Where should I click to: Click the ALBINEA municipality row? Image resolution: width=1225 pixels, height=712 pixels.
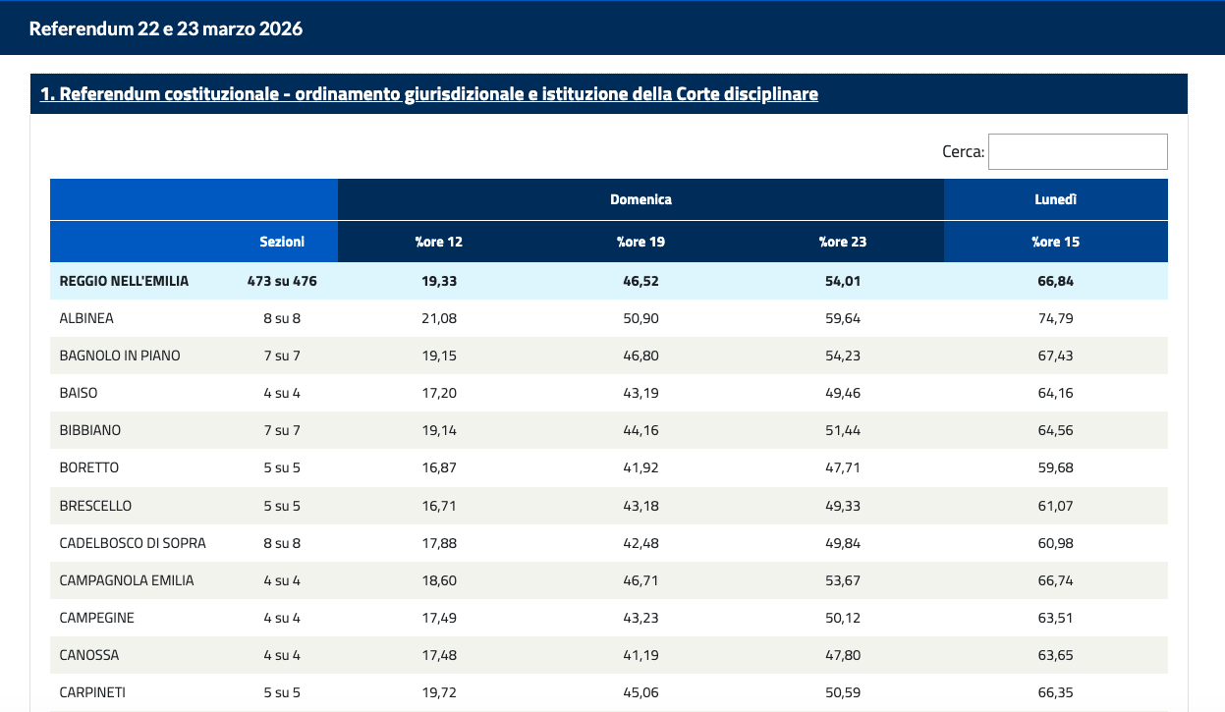click(x=87, y=318)
